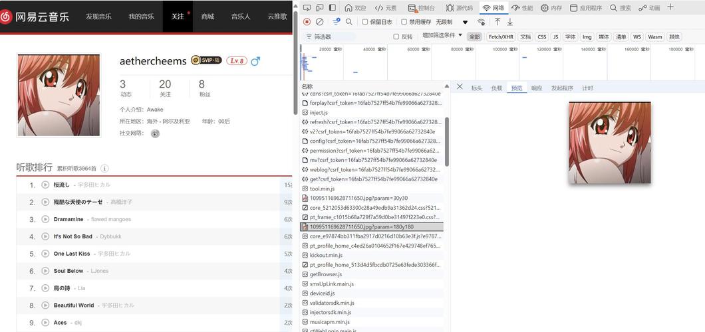Click the sort arrow in 名称 column header
Screen dimensions: 705x332
point(446,86)
